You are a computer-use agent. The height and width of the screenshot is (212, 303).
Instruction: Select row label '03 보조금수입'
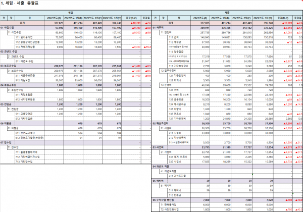(x=8, y=66)
